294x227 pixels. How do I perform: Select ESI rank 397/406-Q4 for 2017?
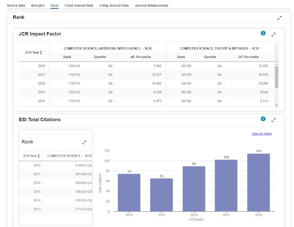pos(84,174)
